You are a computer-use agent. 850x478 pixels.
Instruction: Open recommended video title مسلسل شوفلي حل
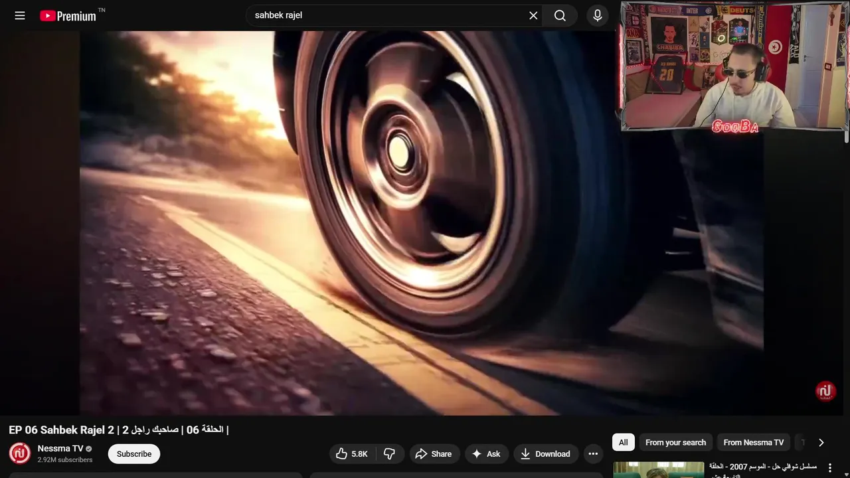tap(763, 469)
